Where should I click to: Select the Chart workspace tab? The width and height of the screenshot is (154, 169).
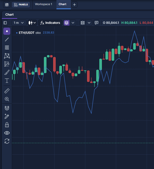click(x=64, y=4)
